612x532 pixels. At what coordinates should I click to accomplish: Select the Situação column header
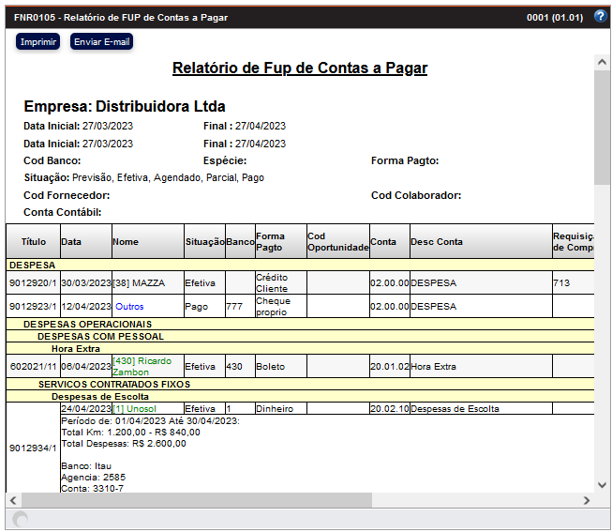204,242
